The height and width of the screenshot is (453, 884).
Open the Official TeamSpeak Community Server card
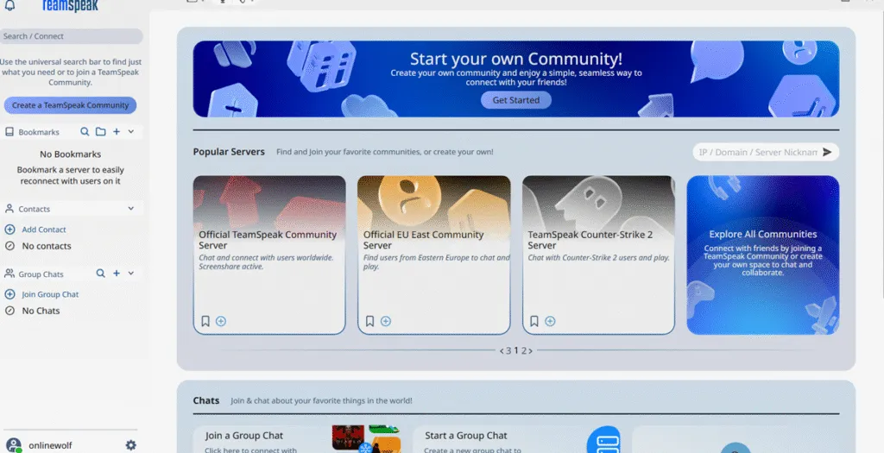click(x=269, y=255)
